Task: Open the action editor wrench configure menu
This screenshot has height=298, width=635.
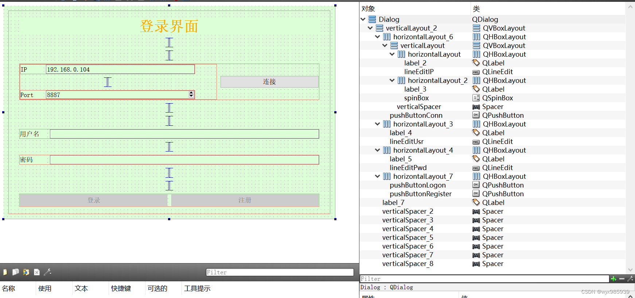Action: [x=47, y=272]
